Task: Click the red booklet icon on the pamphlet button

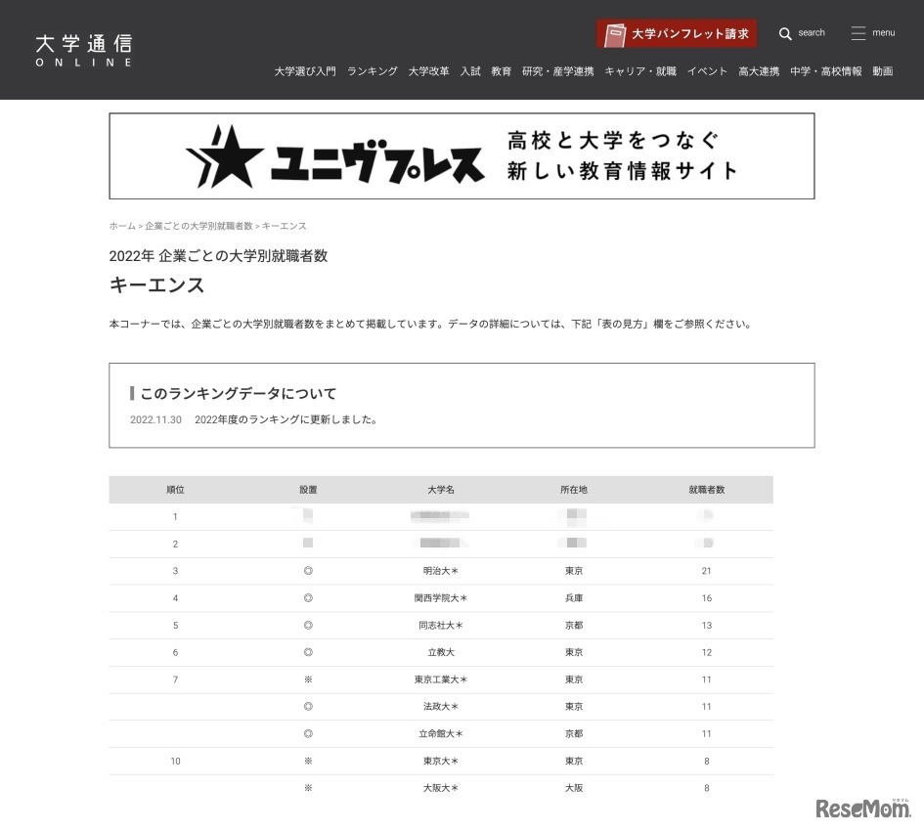Action: pyautogui.click(x=614, y=32)
